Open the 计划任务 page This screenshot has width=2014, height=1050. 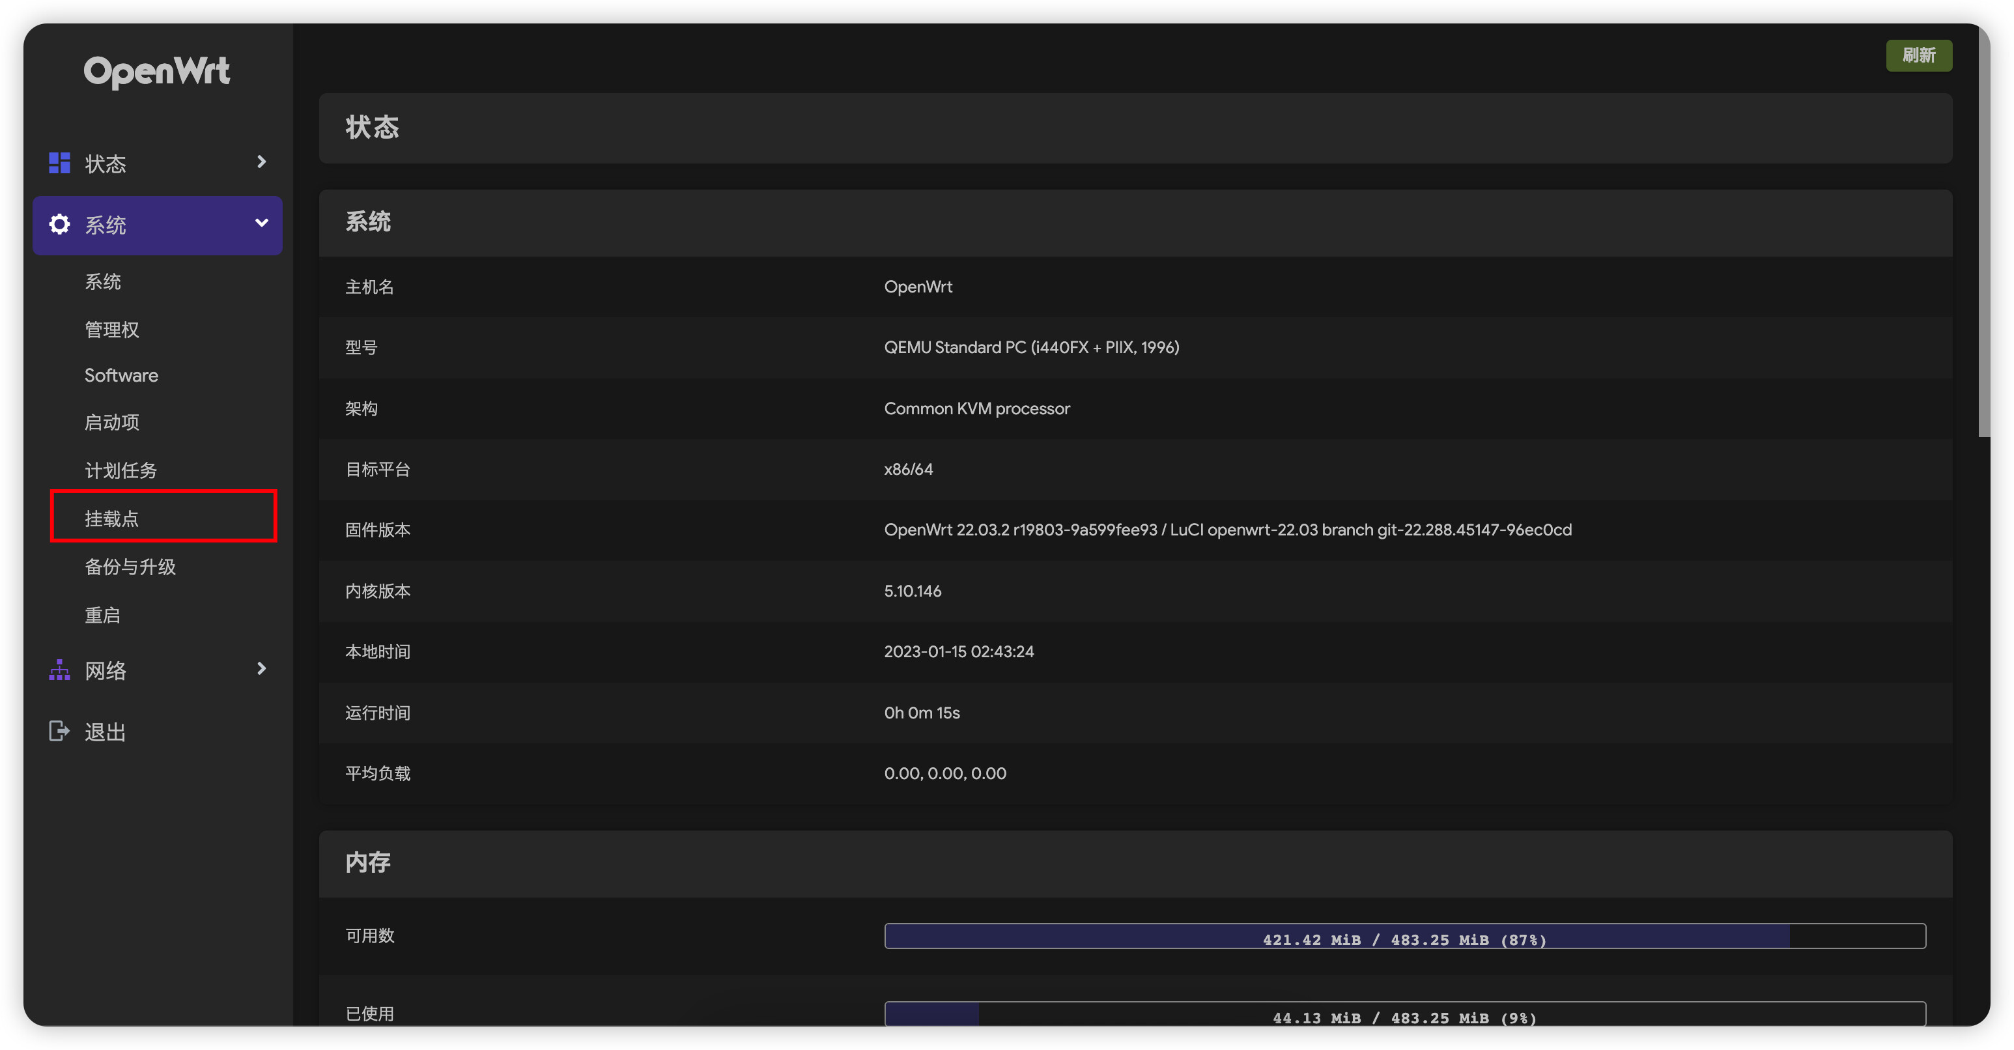[x=121, y=470]
